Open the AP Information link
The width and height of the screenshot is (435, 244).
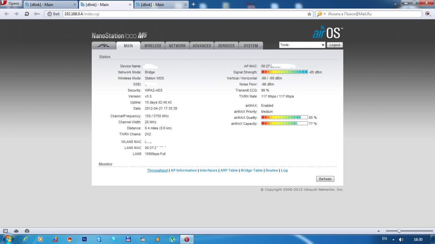pyautogui.click(x=184, y=170)
